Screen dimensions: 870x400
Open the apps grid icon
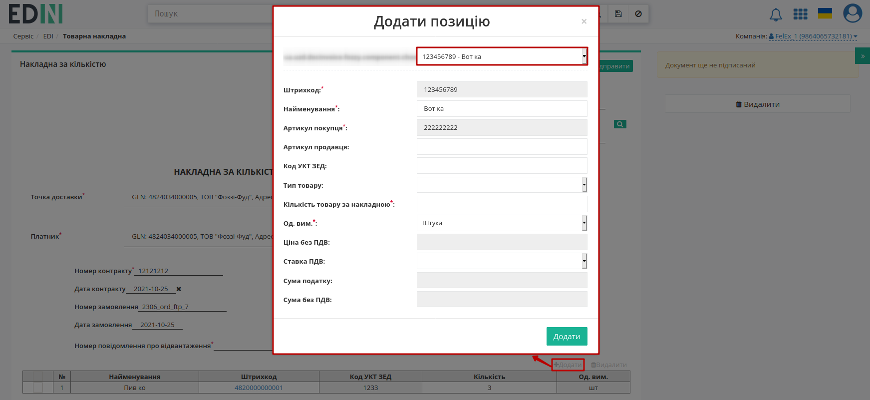[x=800, y=14]
